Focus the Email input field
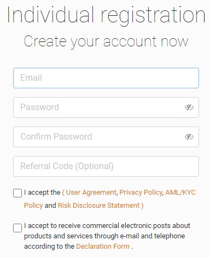This screenshot has height=258, width=210. [106, 78]
